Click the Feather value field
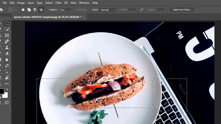221x124 pixels. pyautogui.click(x=65, y=10)
